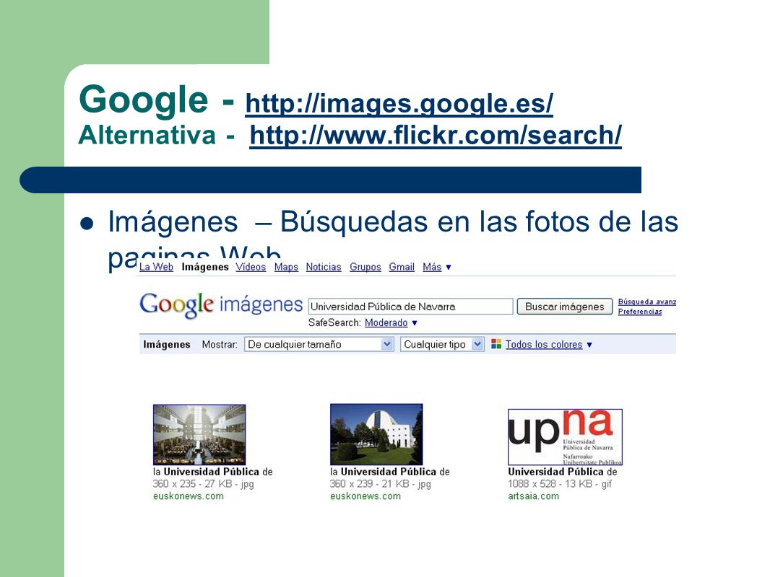Switch to the Vídeos tab

[x=251, y=267]
